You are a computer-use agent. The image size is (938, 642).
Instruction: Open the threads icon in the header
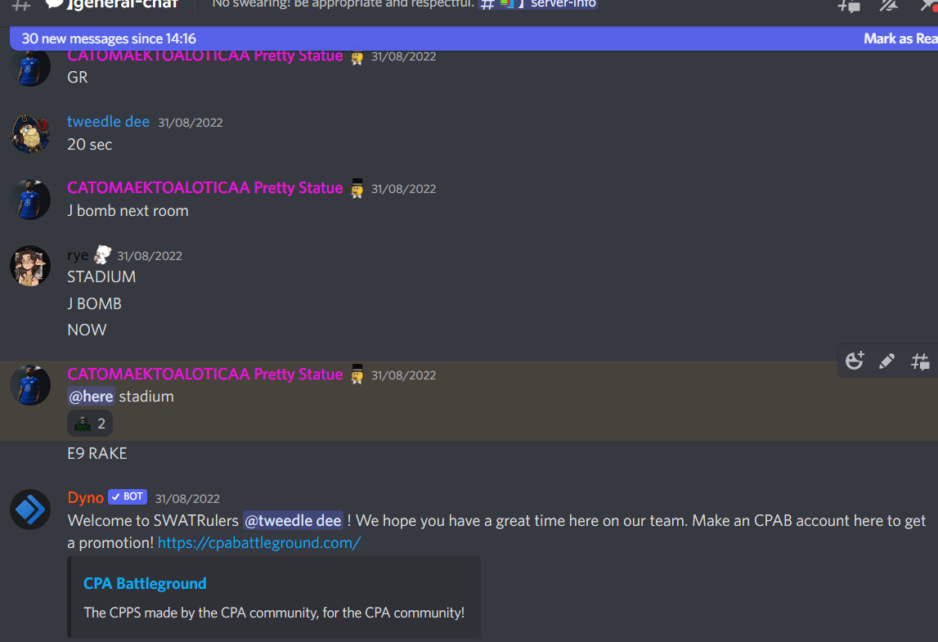pyautogui.click(x=849, y=6)
